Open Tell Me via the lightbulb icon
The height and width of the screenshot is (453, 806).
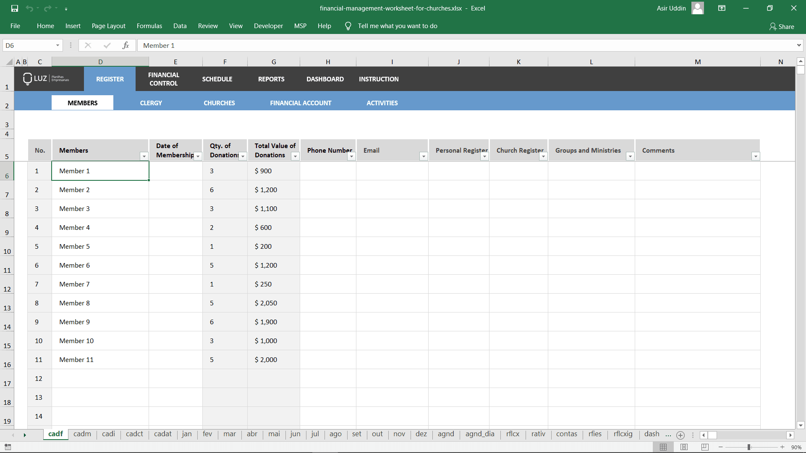(x=348, y=26)
